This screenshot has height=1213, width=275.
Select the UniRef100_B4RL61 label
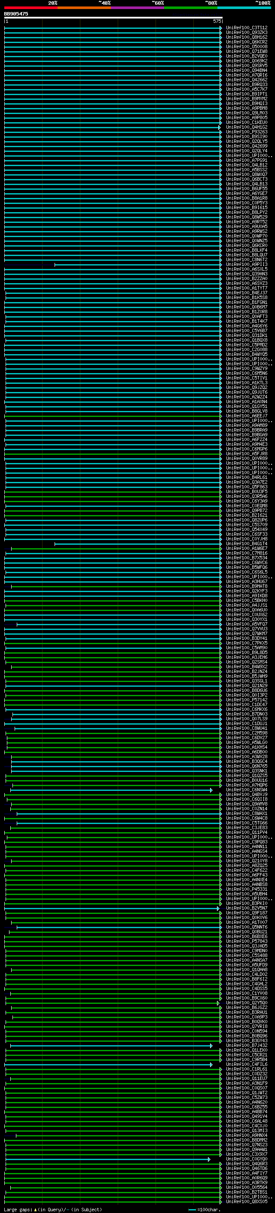point(247,478)
